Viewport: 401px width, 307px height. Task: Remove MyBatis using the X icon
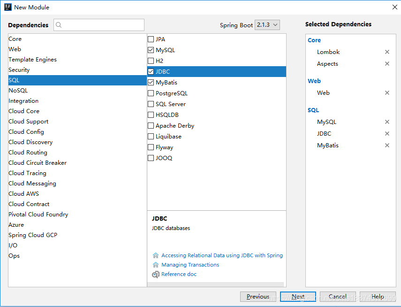tap(387, 145)
